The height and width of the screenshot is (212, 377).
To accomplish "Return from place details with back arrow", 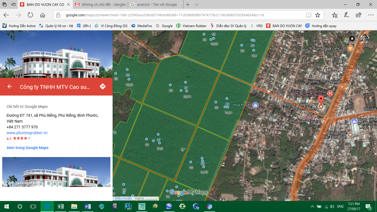I will (10, 86).
